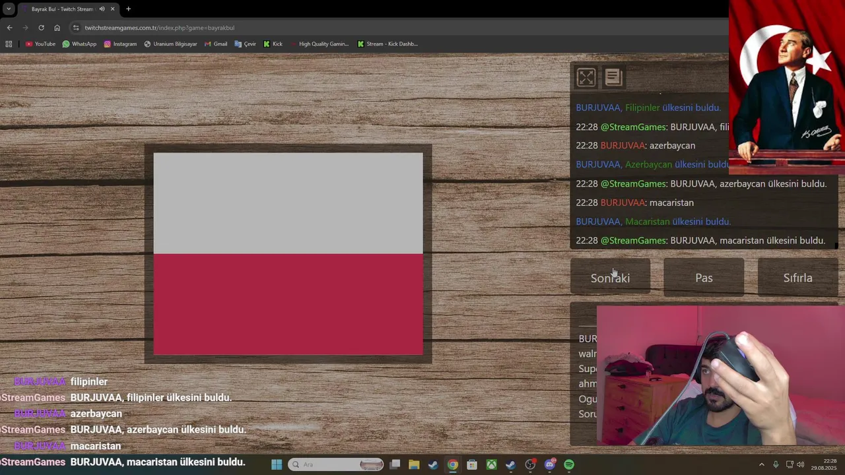Click the taskbar Ara search box
This screenshot has width=845, height=475.
[336, 464]
